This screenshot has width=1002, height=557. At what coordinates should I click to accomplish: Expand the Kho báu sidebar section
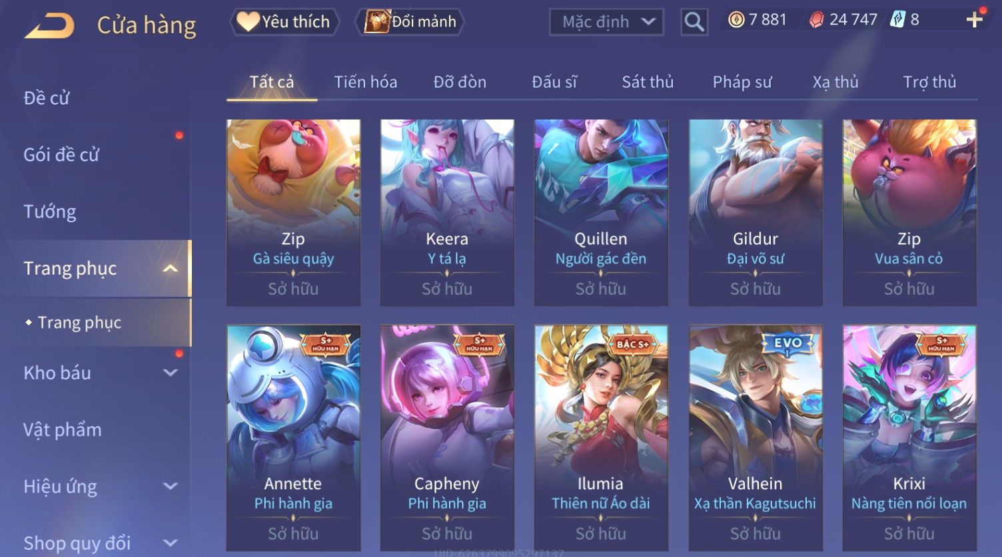pos(171,373)
